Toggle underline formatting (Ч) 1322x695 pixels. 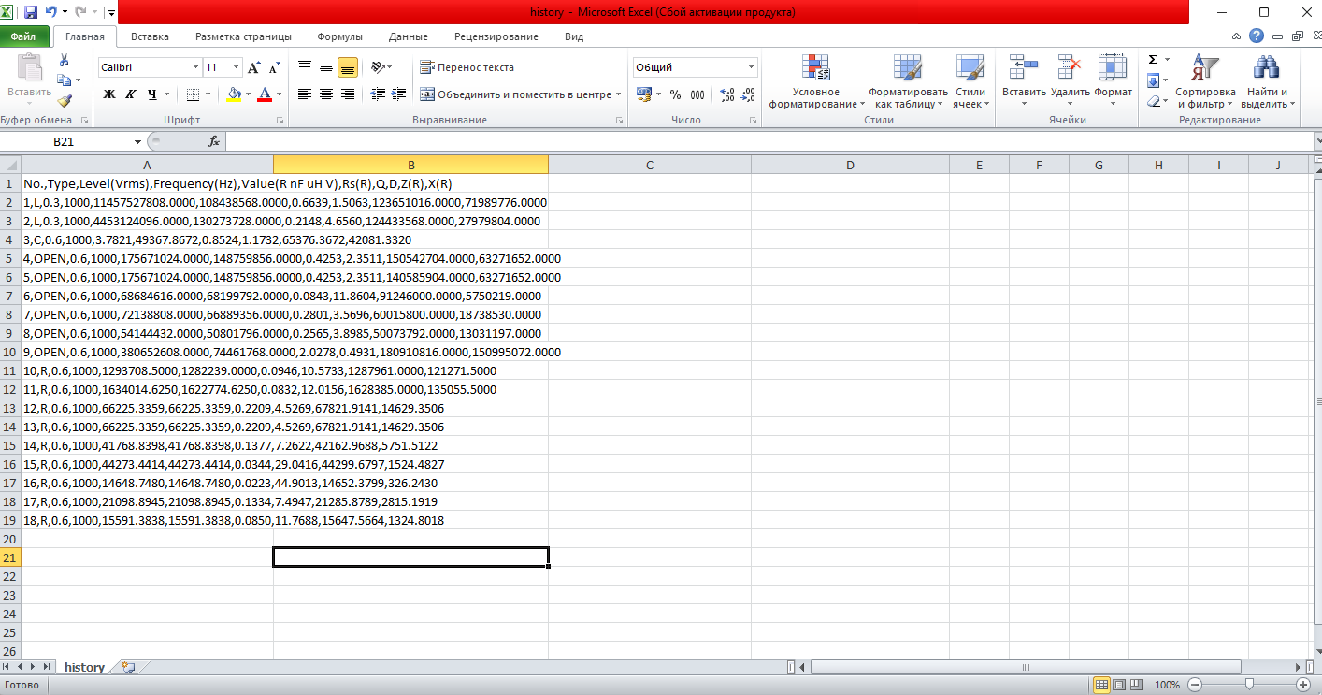[152, 94]
